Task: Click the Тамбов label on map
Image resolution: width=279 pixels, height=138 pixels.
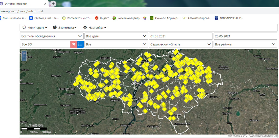Action: (56, 49)
